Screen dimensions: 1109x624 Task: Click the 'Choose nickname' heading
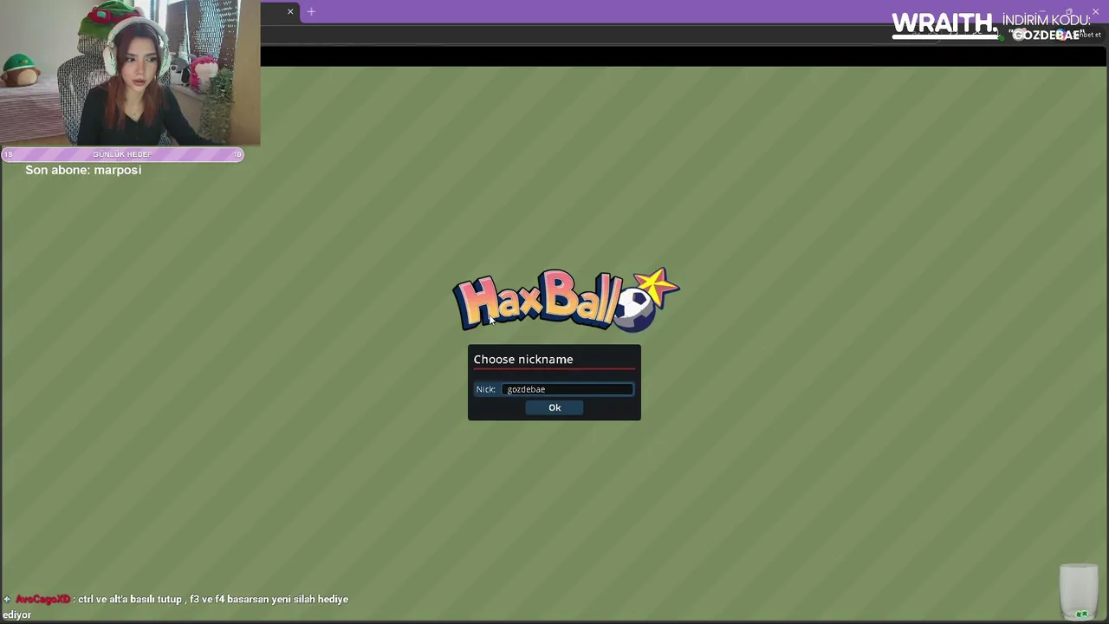523,359
